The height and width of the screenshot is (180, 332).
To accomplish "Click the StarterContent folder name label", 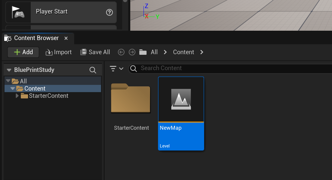I will point(131,128).
